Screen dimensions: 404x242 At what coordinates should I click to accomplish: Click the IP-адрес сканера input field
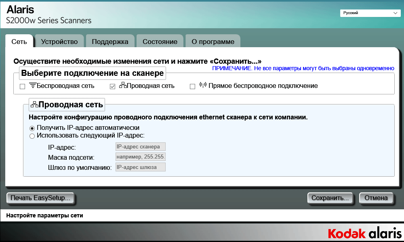(141, 146)
